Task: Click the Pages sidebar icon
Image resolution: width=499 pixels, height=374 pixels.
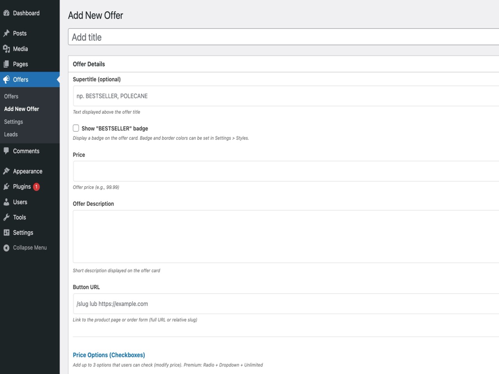Action: (6, 64)
